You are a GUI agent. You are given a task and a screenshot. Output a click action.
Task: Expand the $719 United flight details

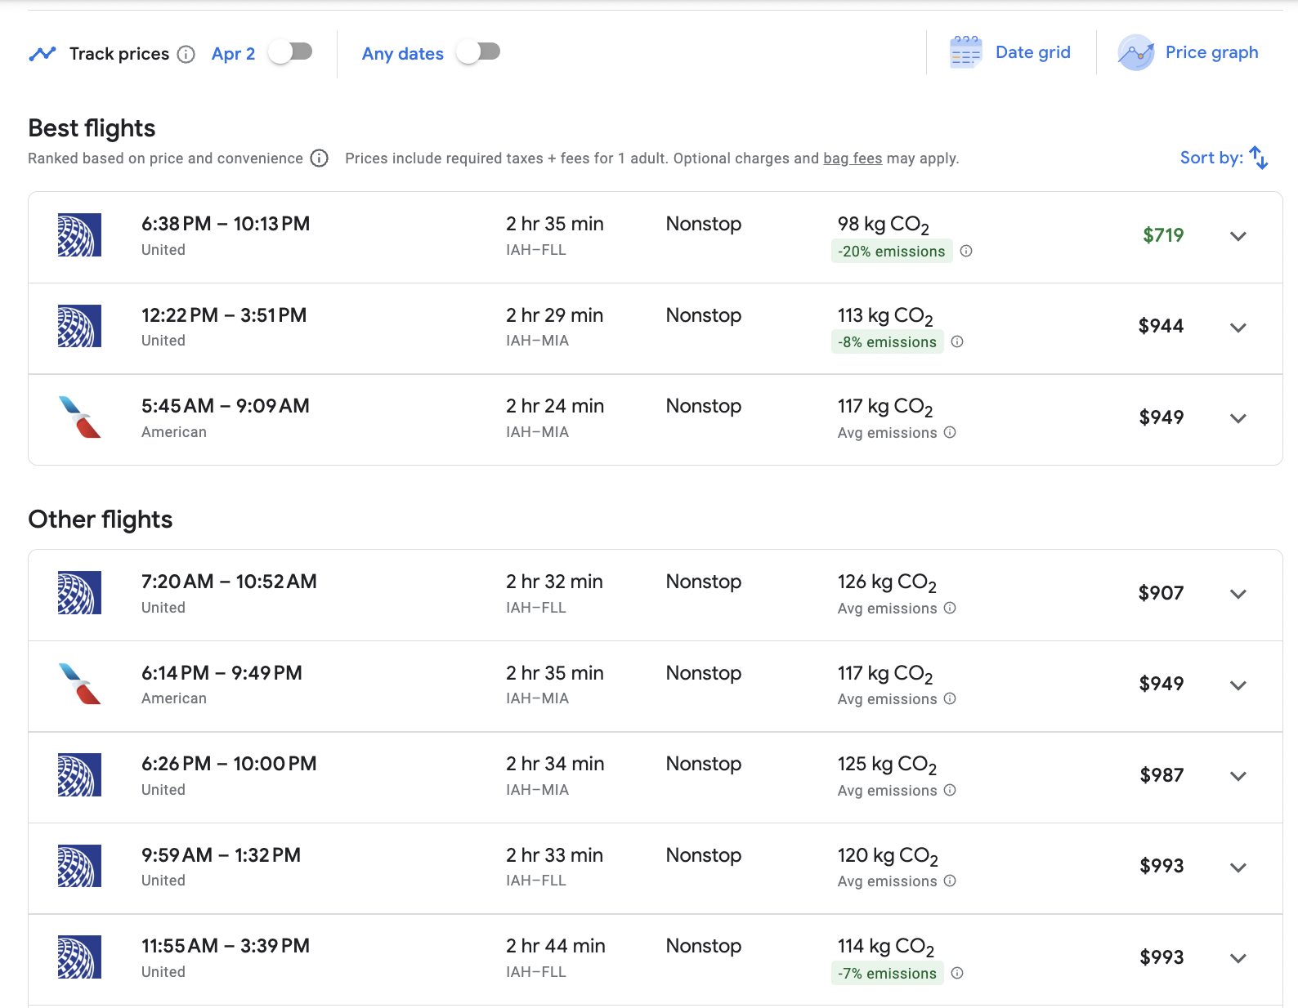(1238, 236)
